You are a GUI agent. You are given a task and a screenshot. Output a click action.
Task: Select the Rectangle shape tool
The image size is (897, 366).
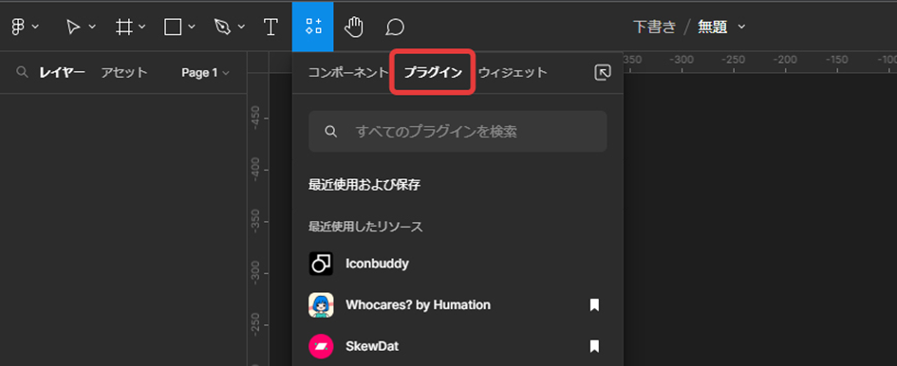pos(173,27)
